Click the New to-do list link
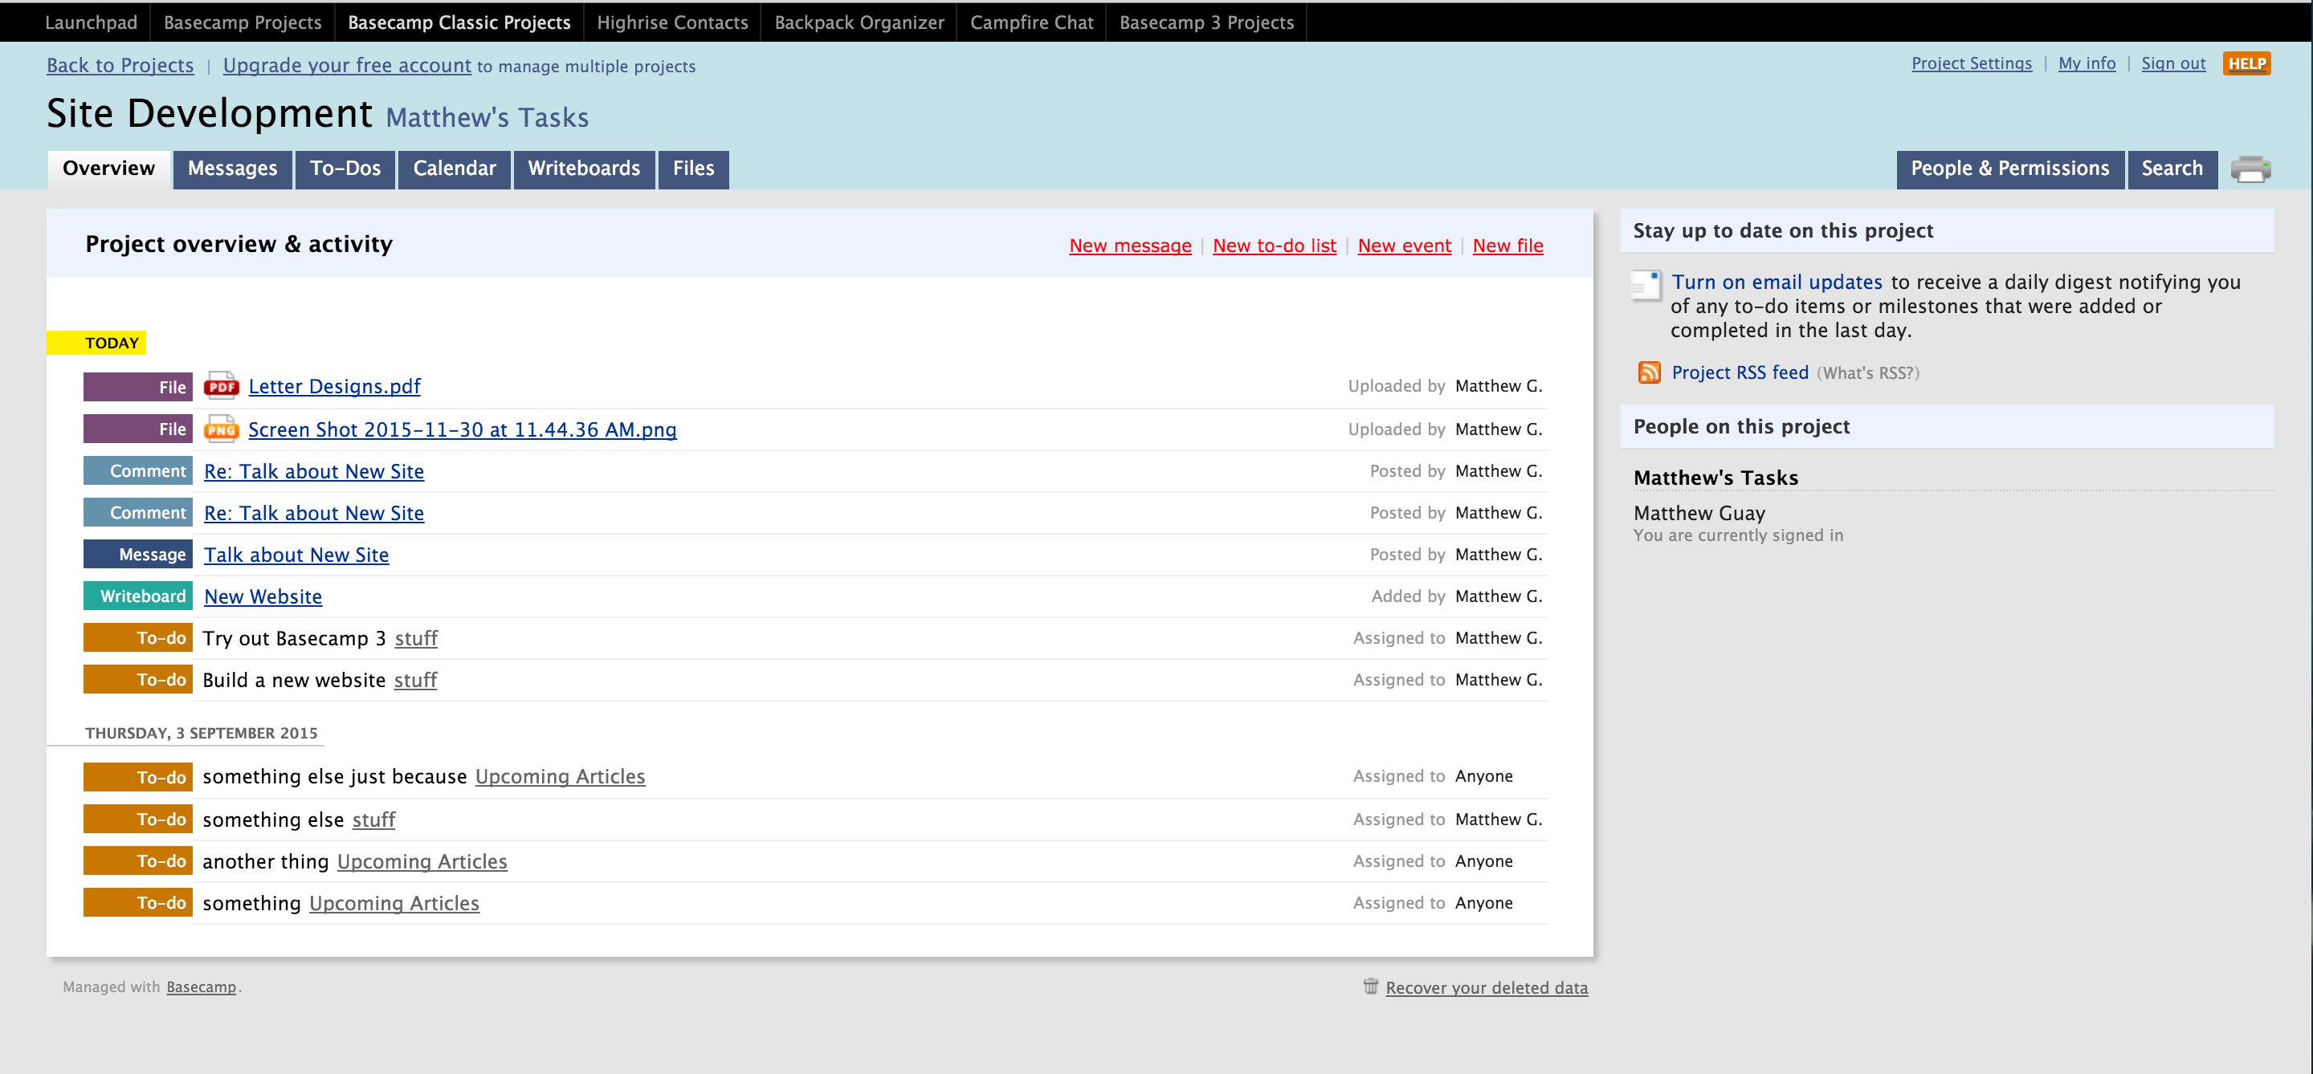 point(1274,246)
